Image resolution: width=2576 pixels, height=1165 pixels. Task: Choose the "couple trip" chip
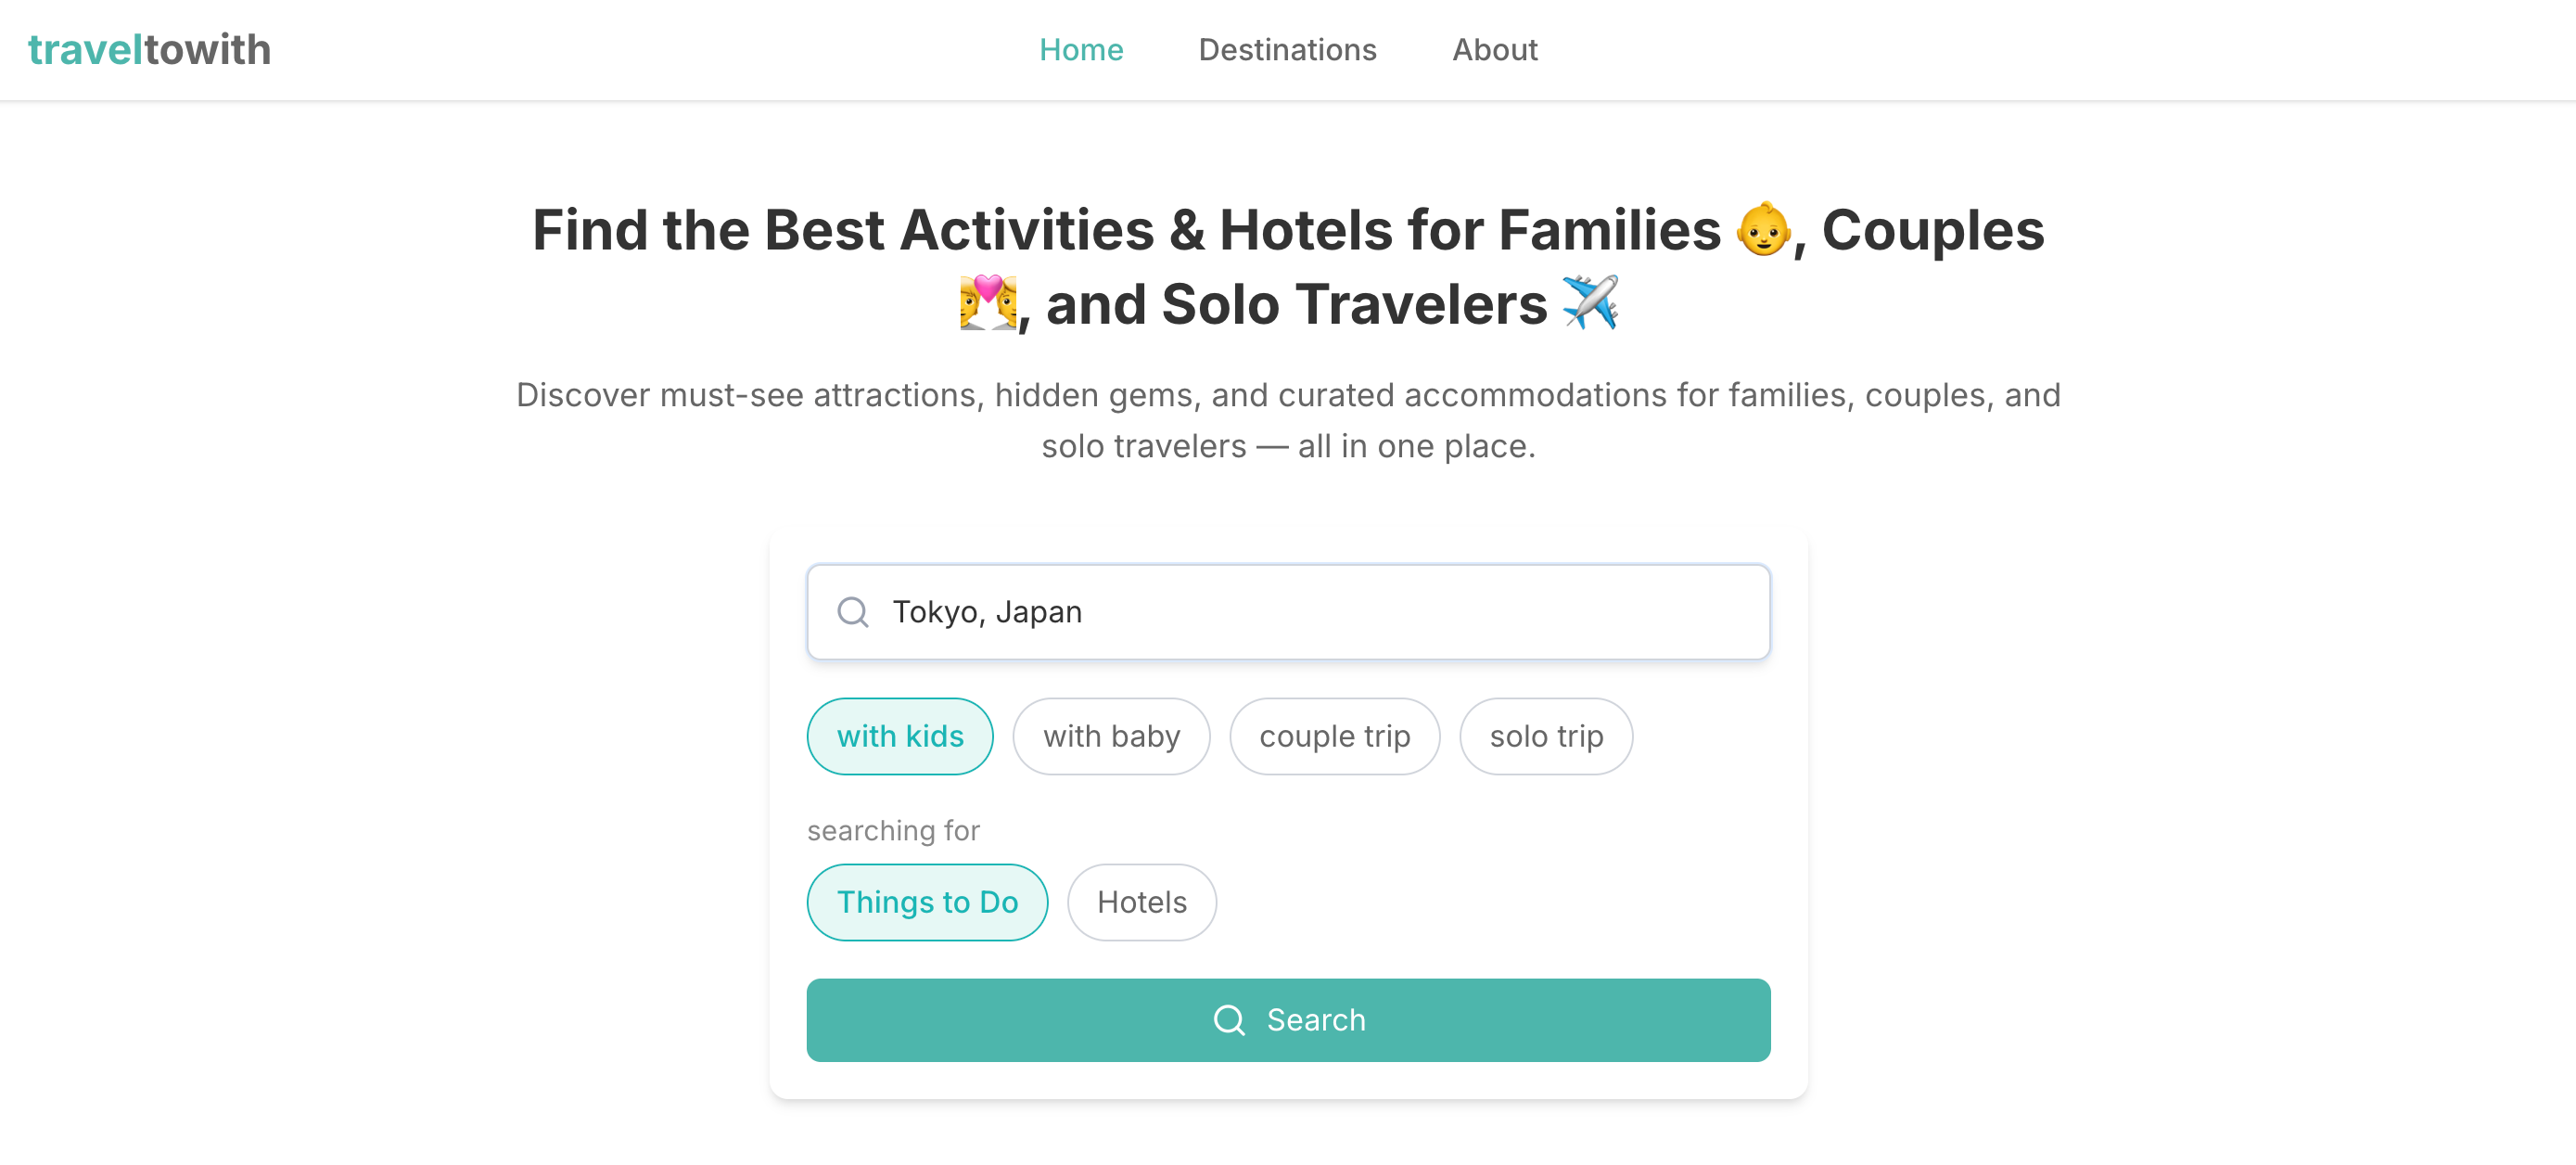1334,736
